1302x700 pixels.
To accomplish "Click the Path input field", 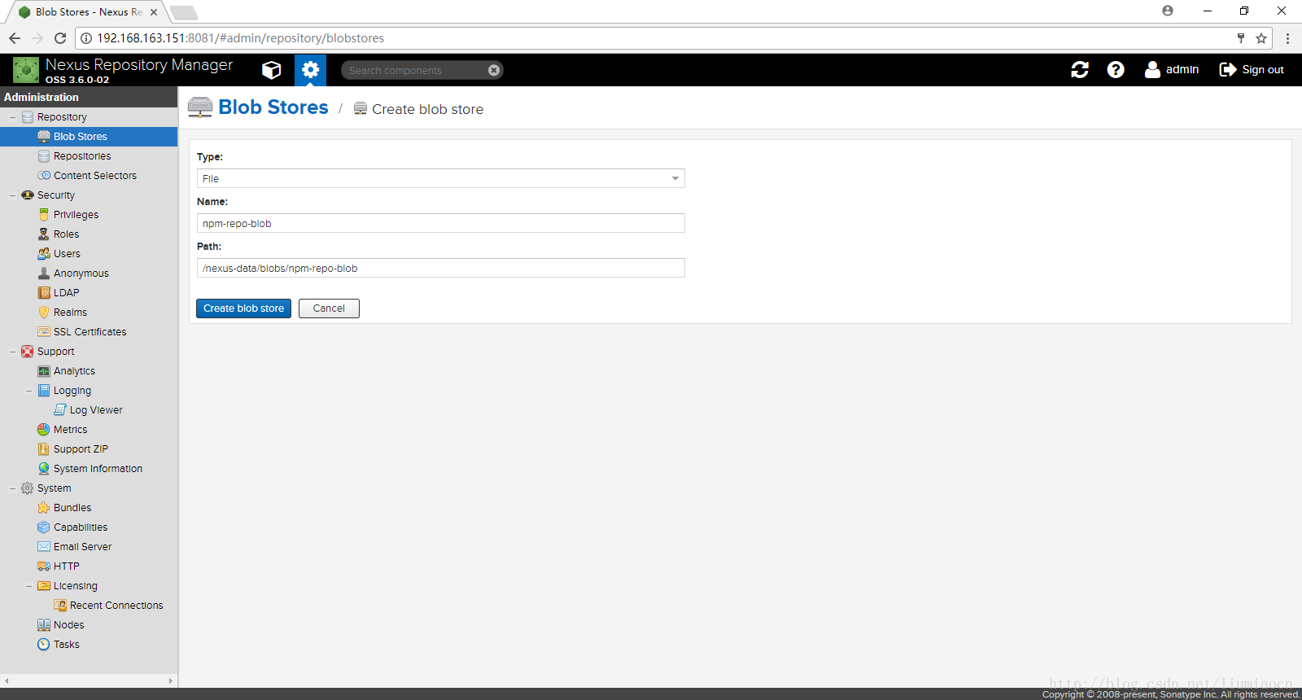I will pos(441,268).
